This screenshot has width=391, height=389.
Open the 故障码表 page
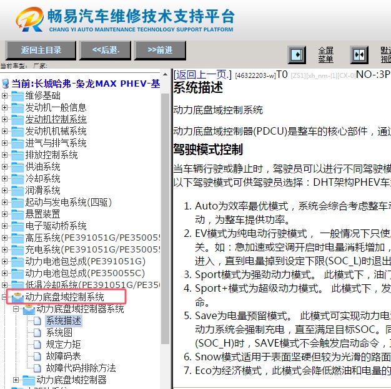(x=63, y=357)
